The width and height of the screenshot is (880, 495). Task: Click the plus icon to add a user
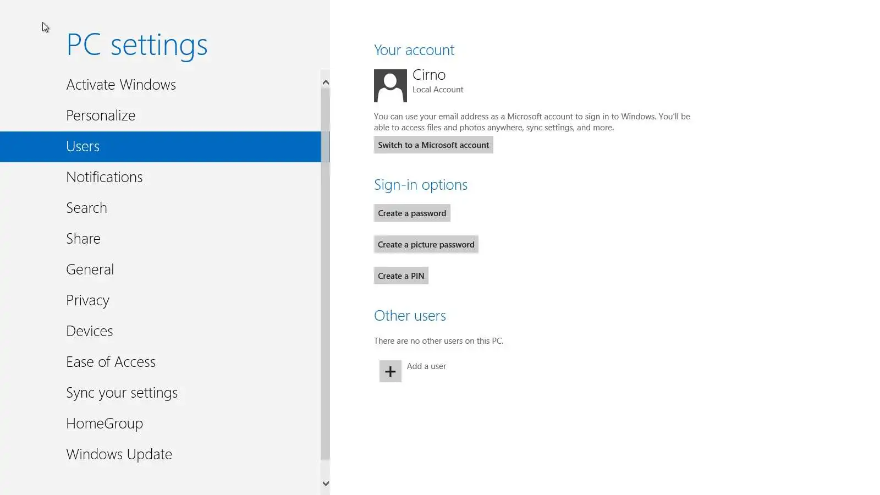pos(391,371)
